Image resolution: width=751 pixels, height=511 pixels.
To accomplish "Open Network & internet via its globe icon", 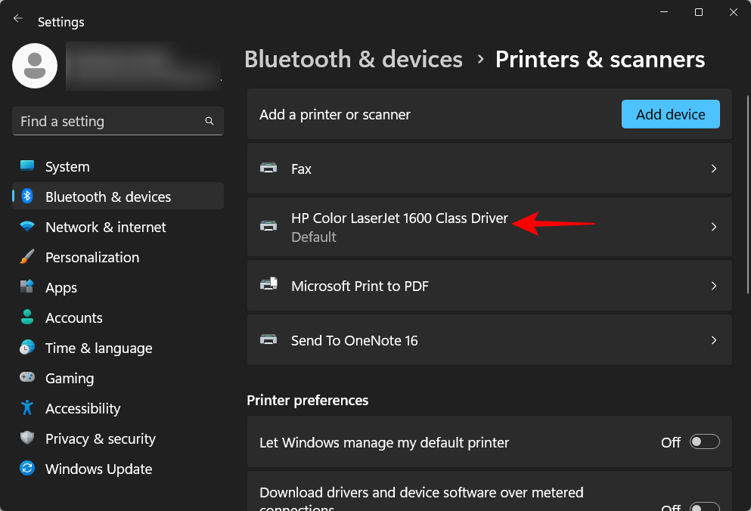I will click(x=27, y=227).
